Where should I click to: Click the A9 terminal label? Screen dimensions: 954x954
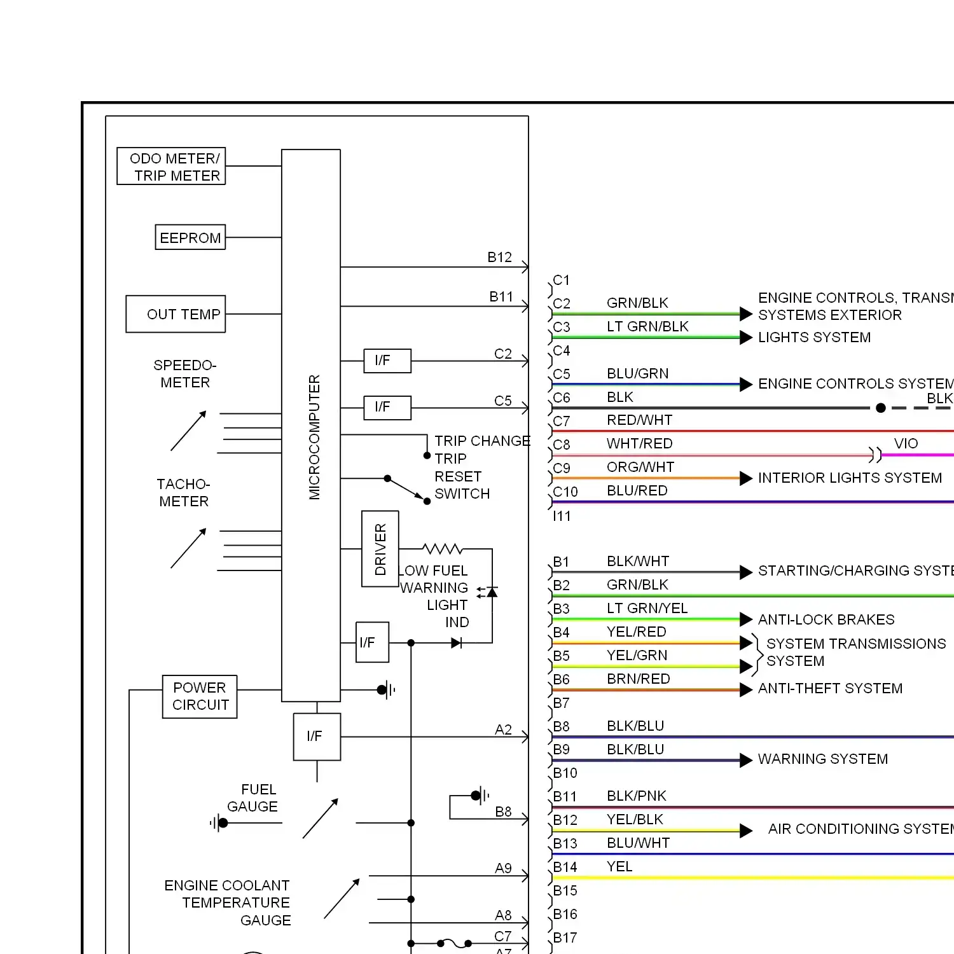(503, 868)
